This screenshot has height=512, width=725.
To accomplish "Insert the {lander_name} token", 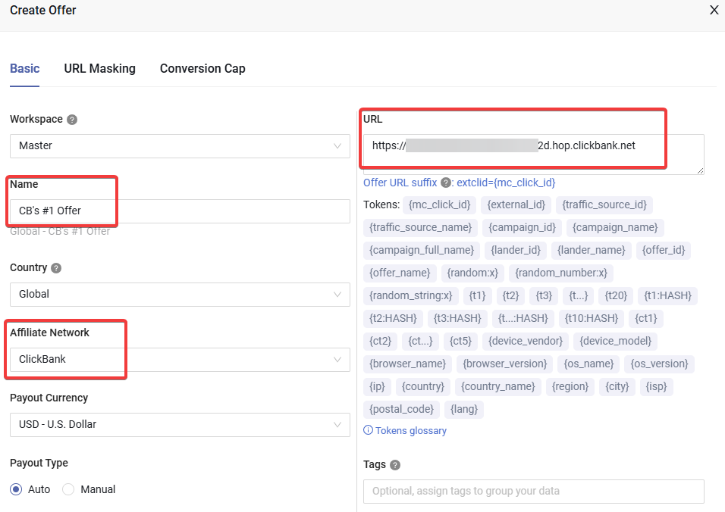I will [x=592, y=250].
